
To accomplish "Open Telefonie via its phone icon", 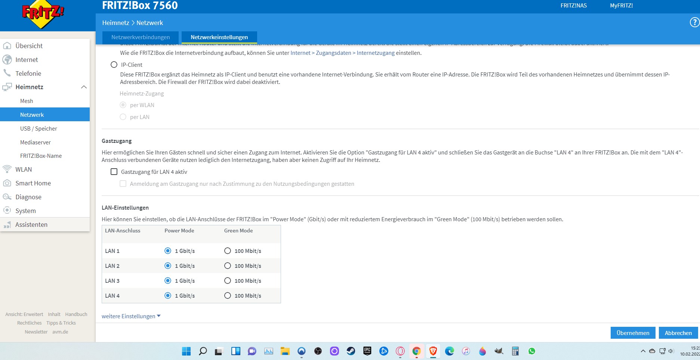I will point(7,73).
